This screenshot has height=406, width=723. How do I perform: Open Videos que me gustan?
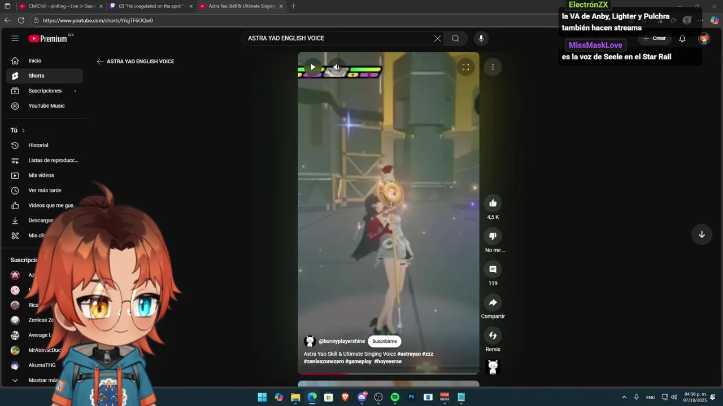[44, 205]
